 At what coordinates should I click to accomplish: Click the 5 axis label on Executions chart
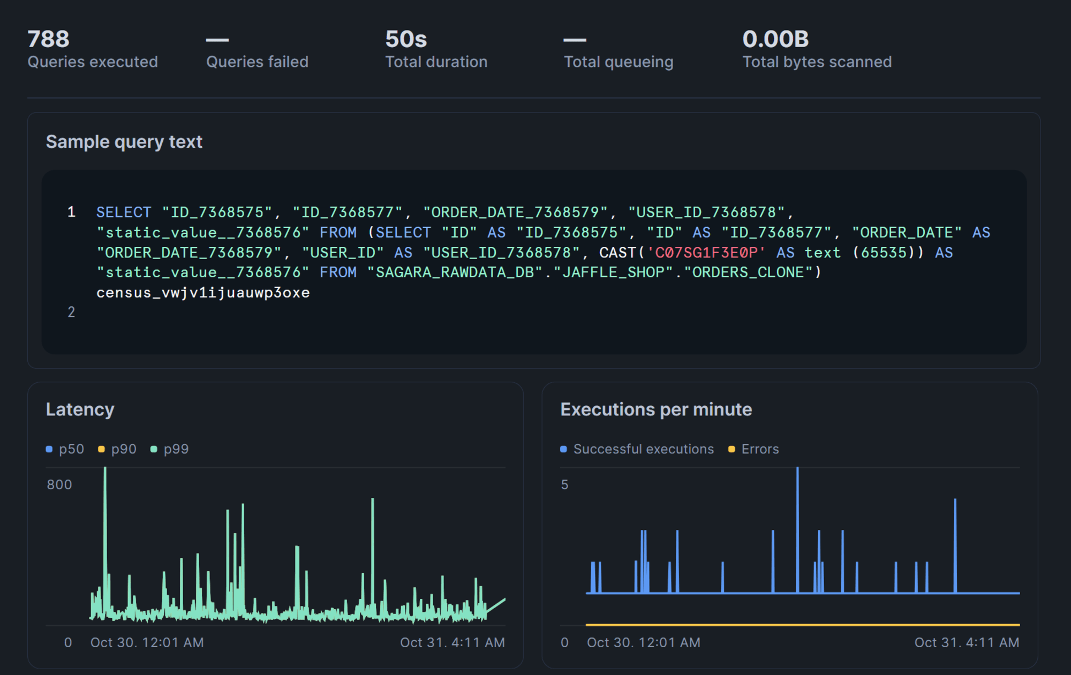pos(564,485)
